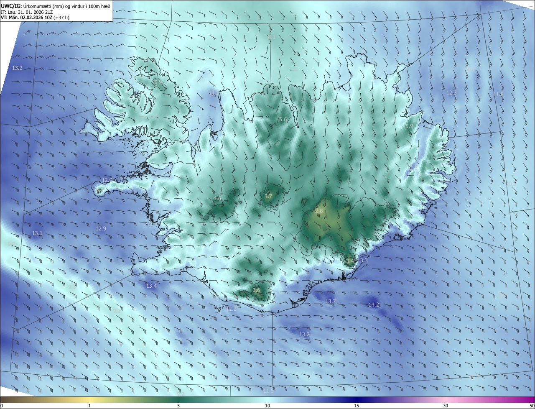The height and width of the screenshot is (409, 535).
Task: Click the 50 tick on the colour scale
Action: click(532, 406)
